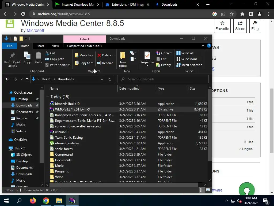Viewport: 274px width, 206px height.
Task: Open the File menu tab
Action: [x=10, y=46]
